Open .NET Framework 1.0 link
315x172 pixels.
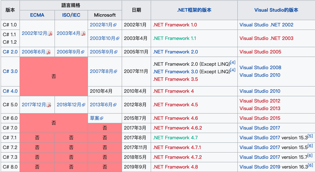point(175,25)
